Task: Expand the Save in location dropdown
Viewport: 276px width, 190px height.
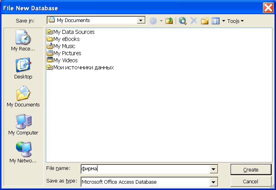Action: (x=141, y=20)
